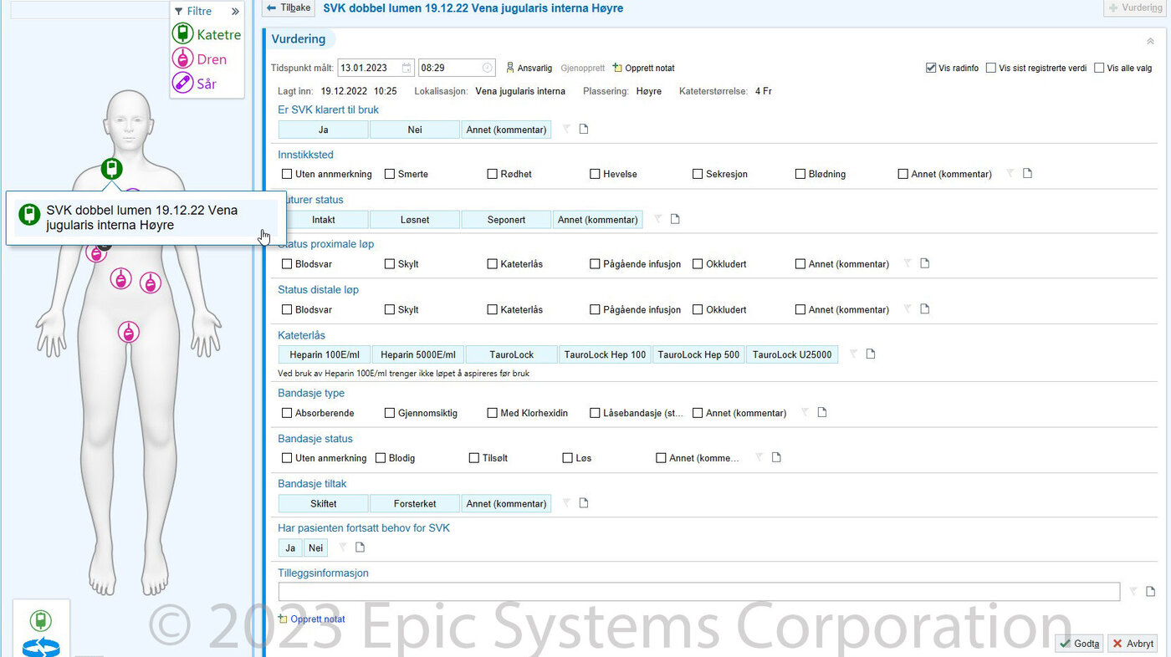This screenshot has width=1171, height=657.
Task: Enable Vis alle valg checkbox
Action: [1099, 68]
